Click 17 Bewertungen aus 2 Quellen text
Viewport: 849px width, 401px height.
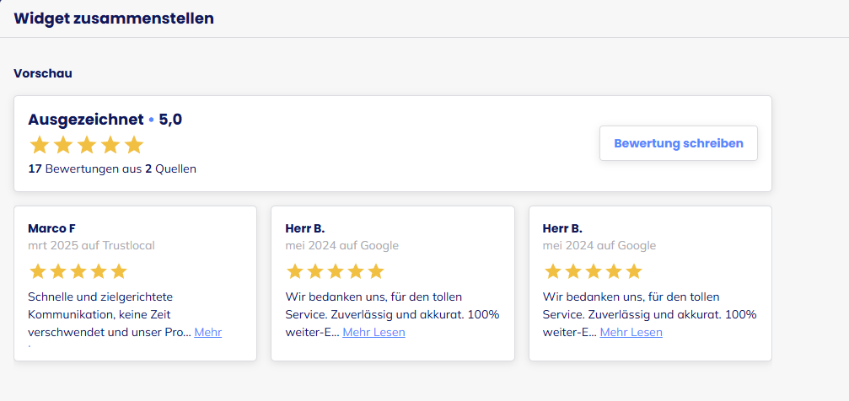tap(112, 168)
